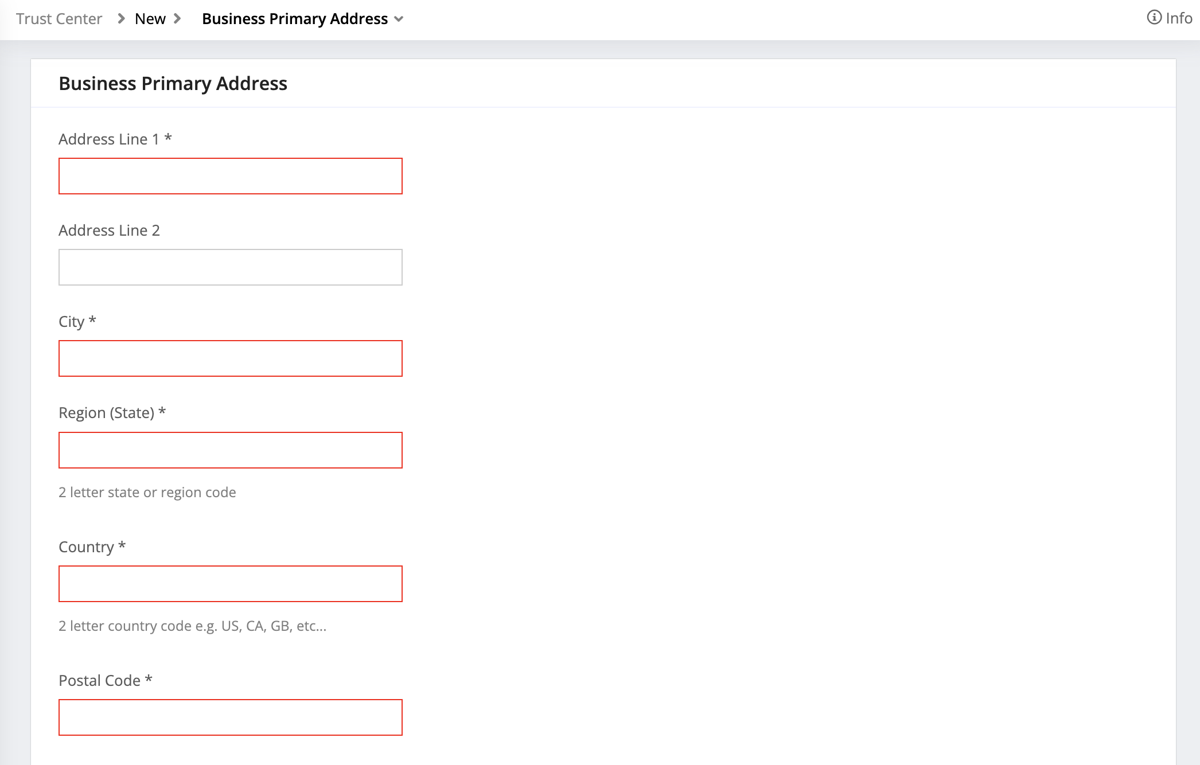Go to Trust Center breadcrumb link
This screenshot has width=1200, height=765.
point(59,19)
